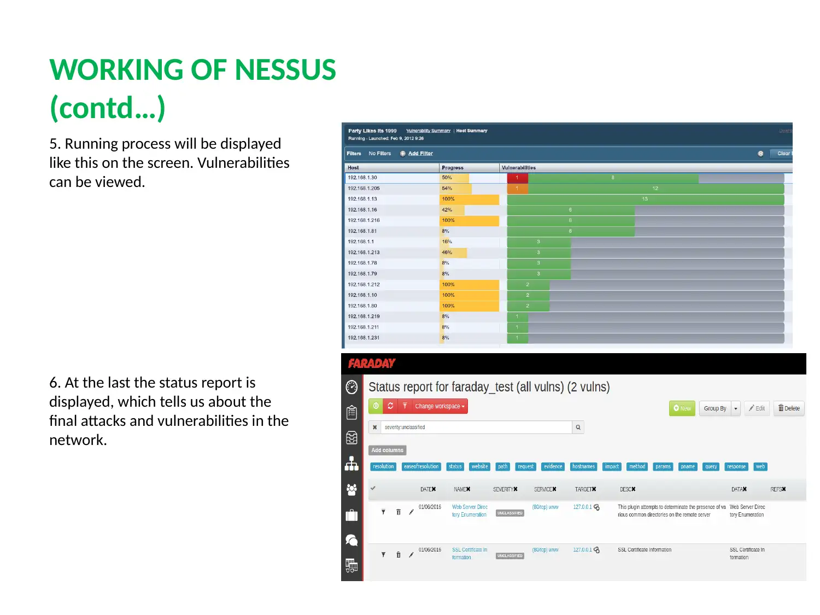Click filter icon on SSL Certificate row
The height and width of the screenshot is (615, 820).
point(383,555)
